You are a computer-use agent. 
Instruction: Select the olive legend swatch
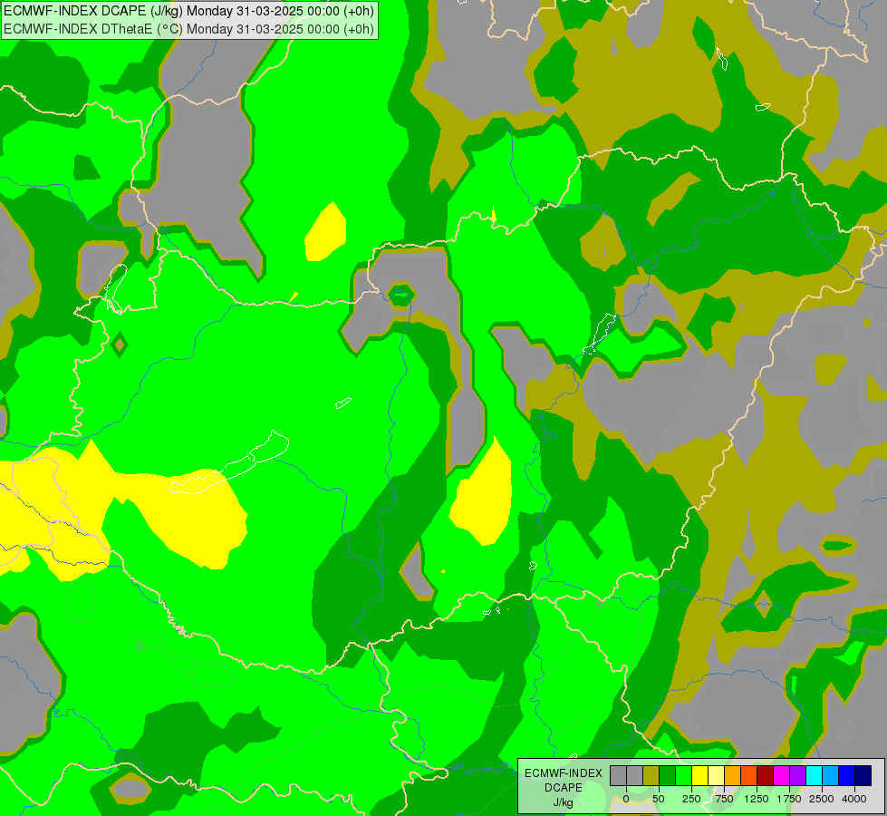651,775
